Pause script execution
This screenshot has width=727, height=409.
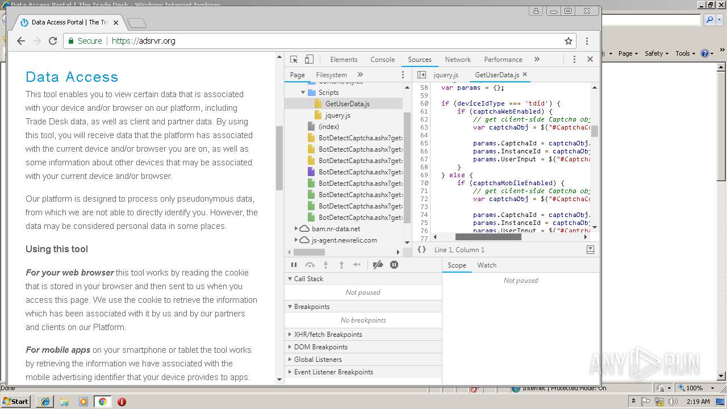tap(294, 265)
